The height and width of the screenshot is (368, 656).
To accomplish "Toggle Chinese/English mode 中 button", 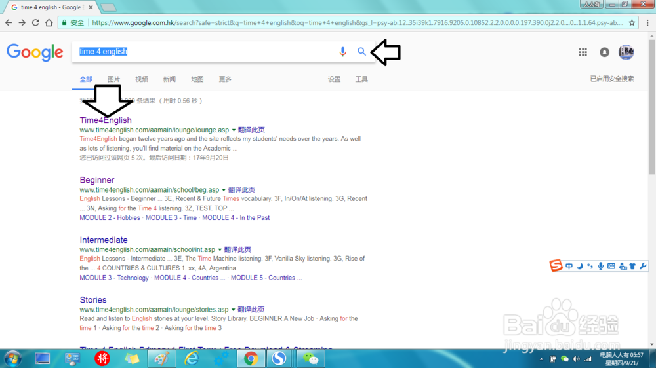I will pos(569,266).
